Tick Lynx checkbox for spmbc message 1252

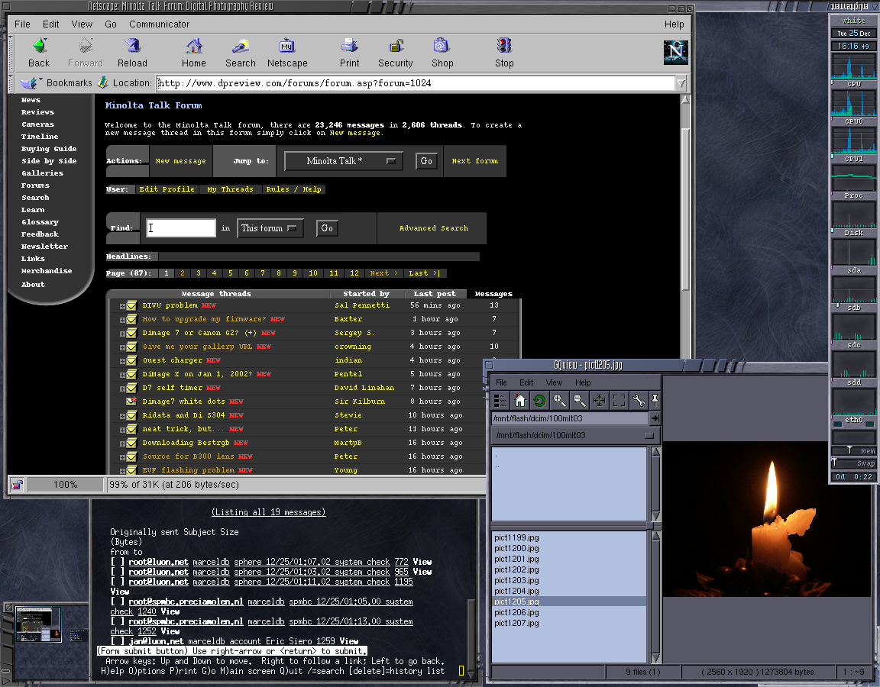tap(118, 621)
